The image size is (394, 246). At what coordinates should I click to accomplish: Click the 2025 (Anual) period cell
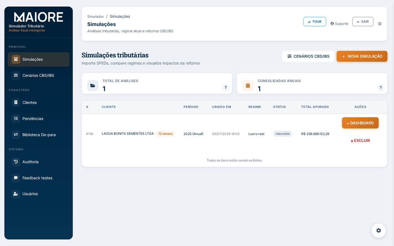tap(193, 134)
